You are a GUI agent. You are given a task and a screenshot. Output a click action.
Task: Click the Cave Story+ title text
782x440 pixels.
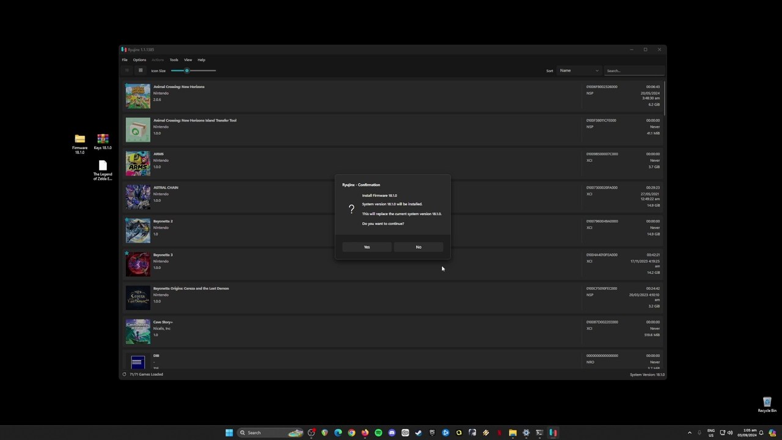point(163,322)
